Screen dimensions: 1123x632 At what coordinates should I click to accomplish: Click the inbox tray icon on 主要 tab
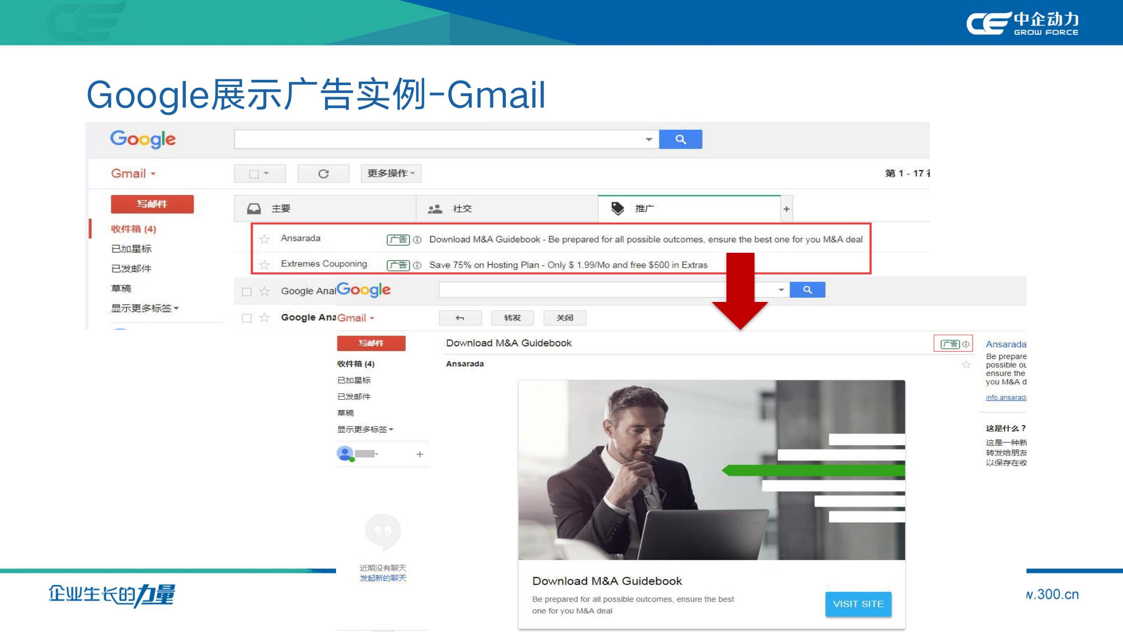point(254,208)
